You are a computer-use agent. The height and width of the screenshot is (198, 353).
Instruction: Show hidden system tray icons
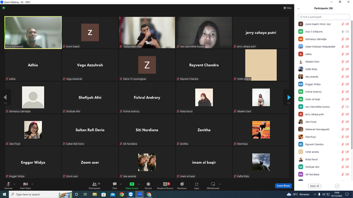point(315,194)
